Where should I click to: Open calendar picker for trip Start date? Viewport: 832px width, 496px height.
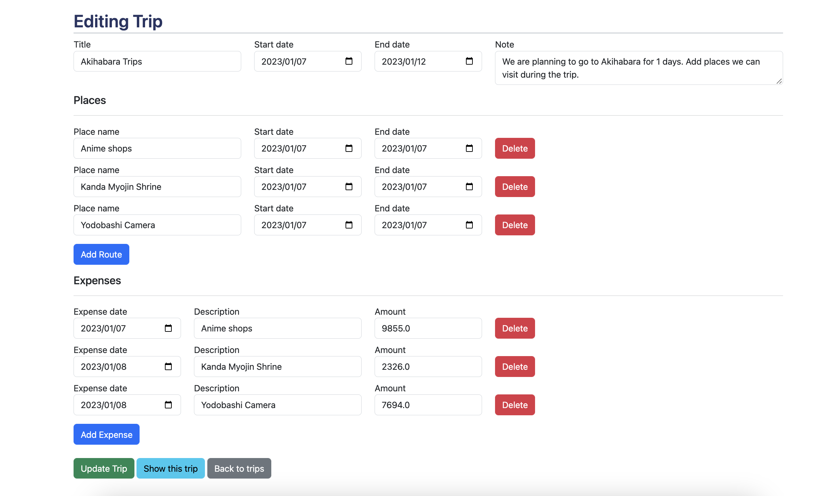pyautogui.click(x=349, y=61)
